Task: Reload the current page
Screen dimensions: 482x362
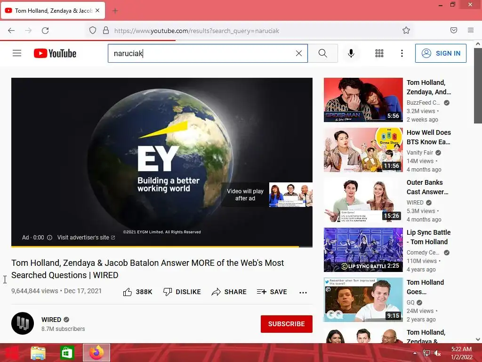Action: tap(45, 31)
